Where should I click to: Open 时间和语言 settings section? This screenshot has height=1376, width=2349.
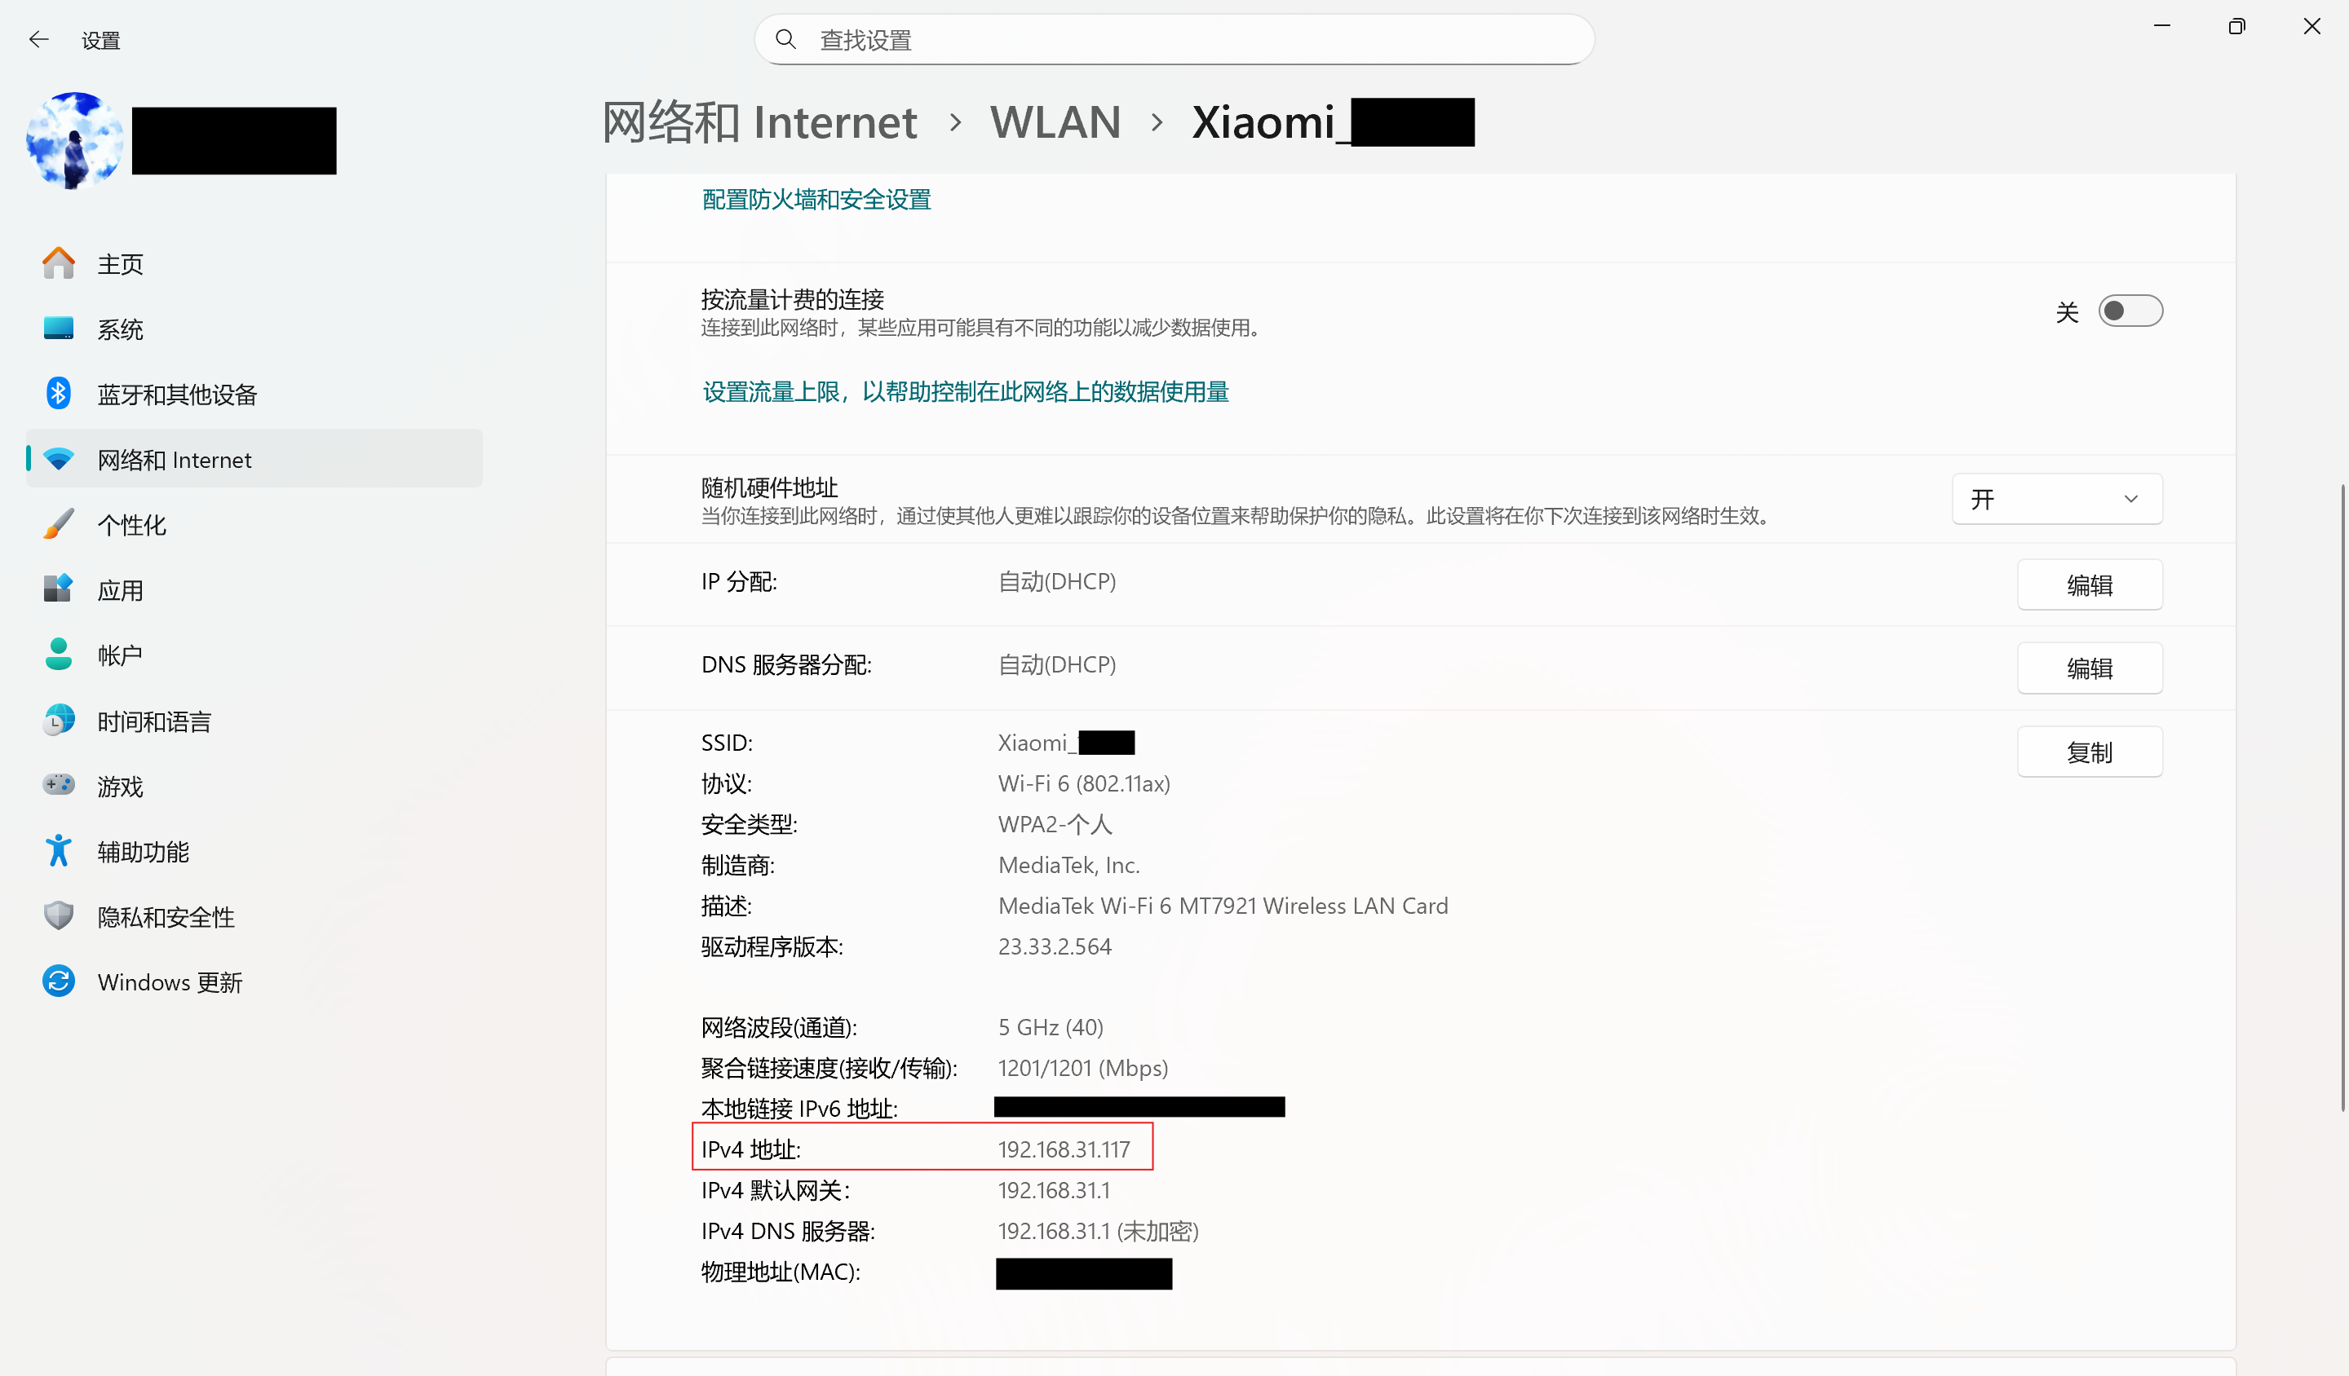tap(154, 721)
